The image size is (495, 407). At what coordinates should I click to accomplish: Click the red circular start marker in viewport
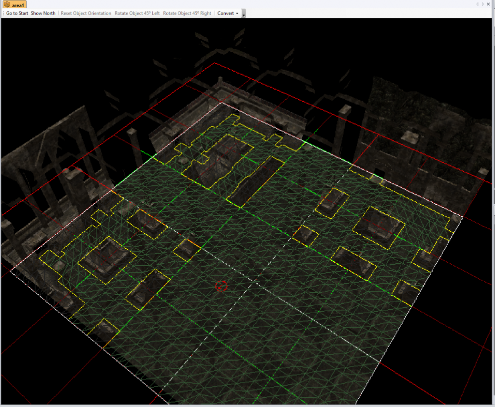[221, 286]
